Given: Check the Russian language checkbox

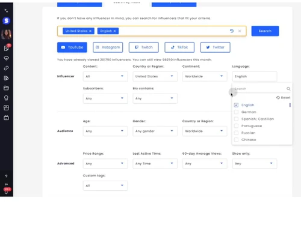Looking at the screenshot, I should (x=236, y=133).
